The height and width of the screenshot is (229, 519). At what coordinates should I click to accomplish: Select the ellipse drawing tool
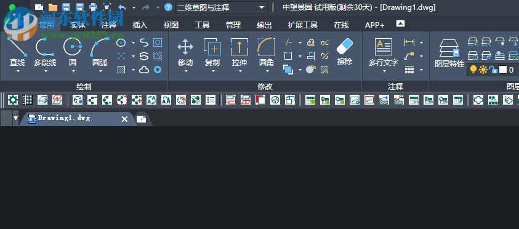click(x=121, y=42)
